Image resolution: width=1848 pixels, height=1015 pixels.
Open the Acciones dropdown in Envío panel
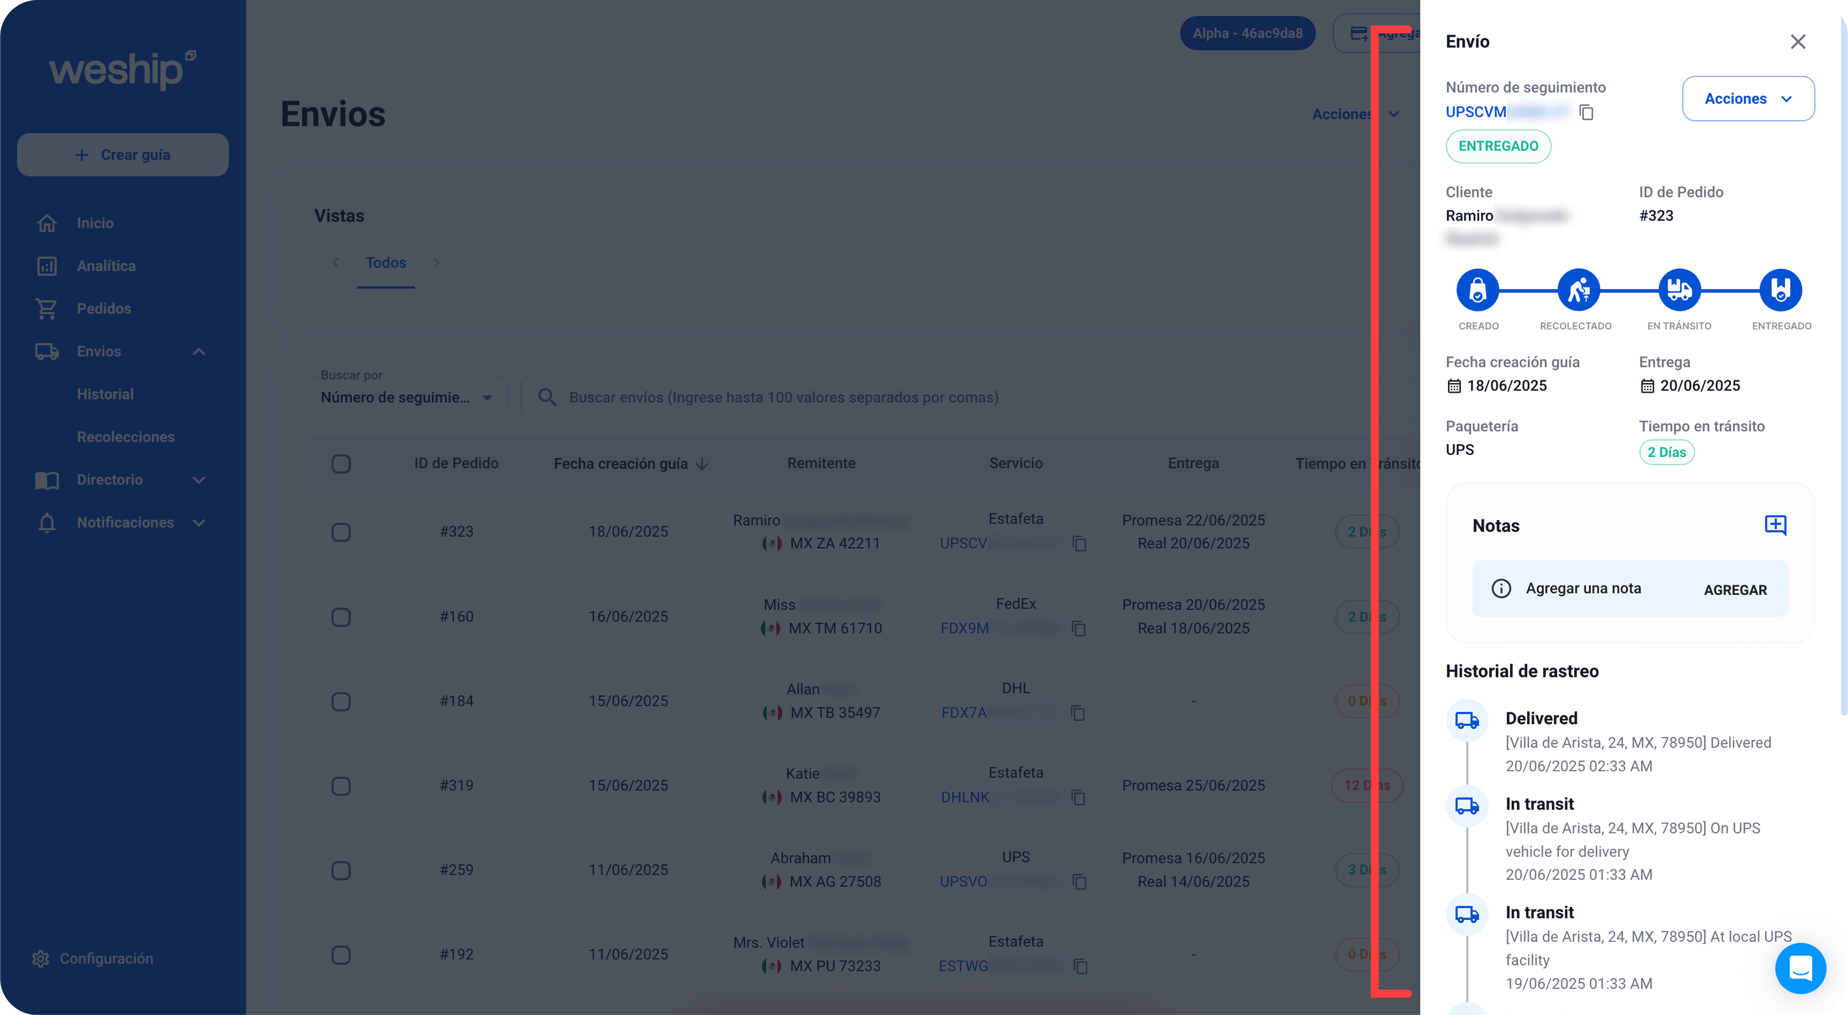1747,98
